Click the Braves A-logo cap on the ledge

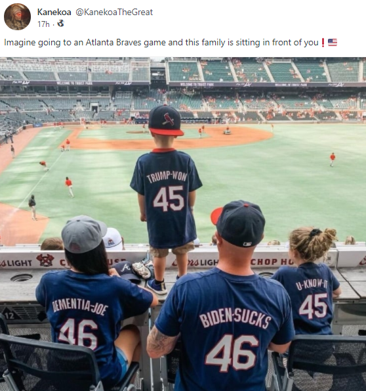pyautogui.click(x=127, y=271)
